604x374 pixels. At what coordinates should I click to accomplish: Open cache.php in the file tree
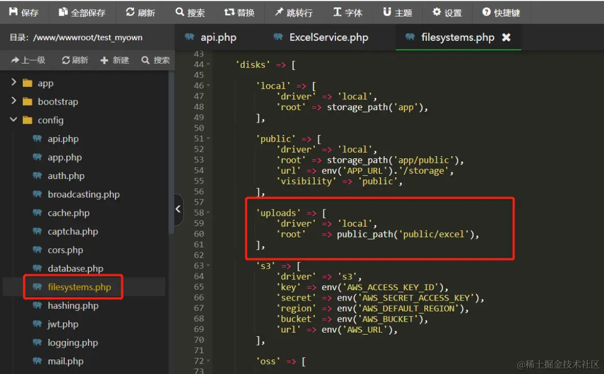tap(68, 213)
